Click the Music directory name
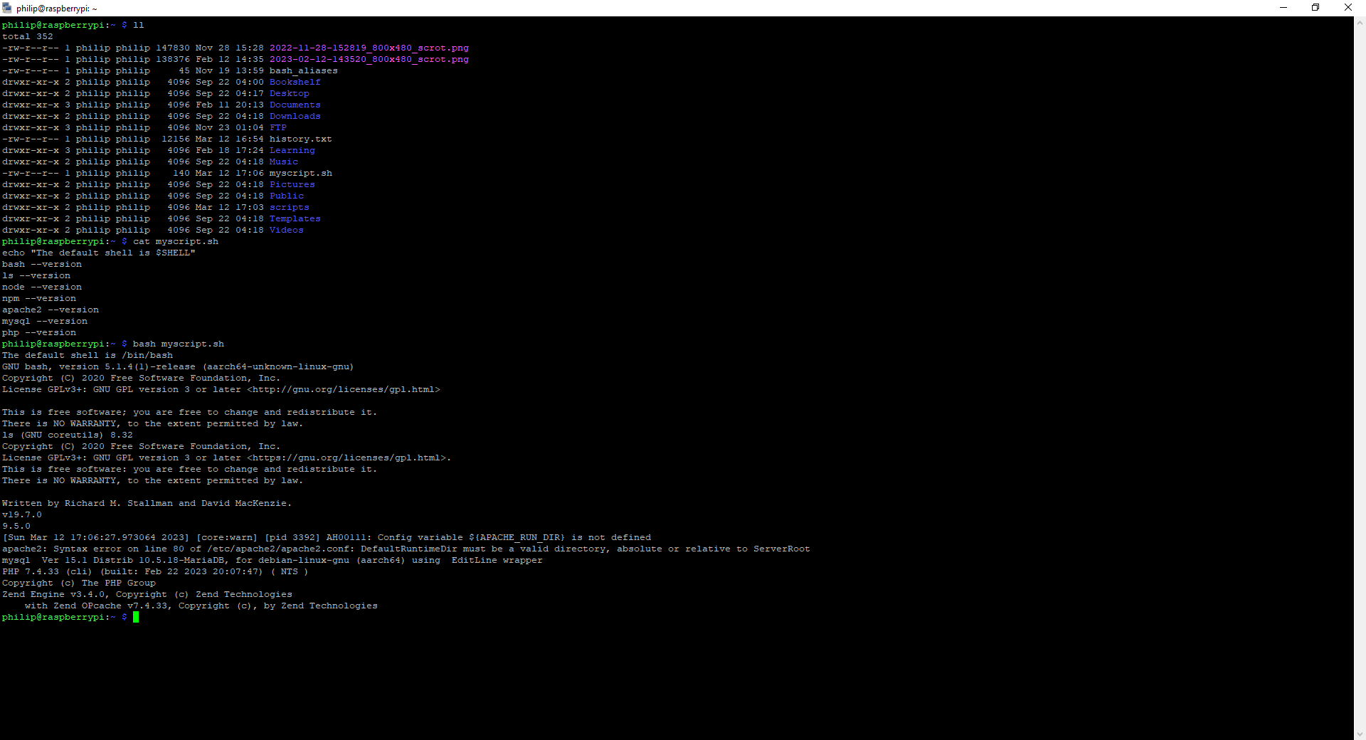Image resolution: width=1366 pixels, height=740 pixels. tap(283, 162)
